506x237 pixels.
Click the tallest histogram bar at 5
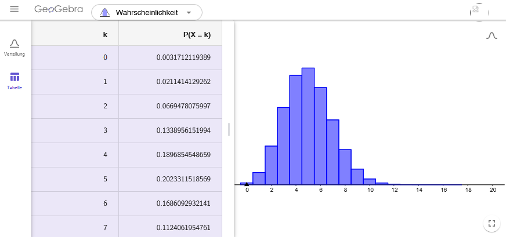tap(308, 126)
